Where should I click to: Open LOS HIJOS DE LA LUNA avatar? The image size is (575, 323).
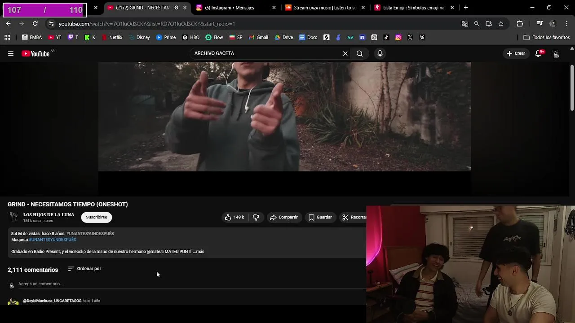[14, 217]
